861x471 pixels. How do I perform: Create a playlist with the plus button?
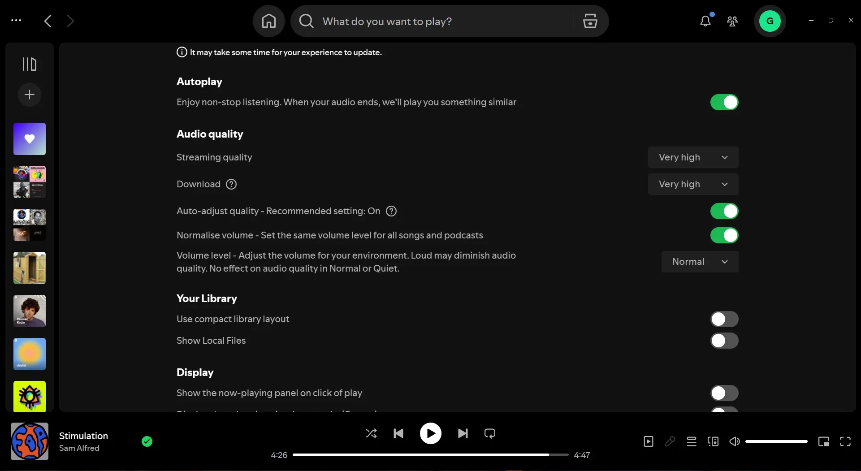click(29, 95)
